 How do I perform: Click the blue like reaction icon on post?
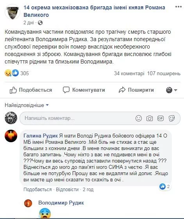(15, 73)
